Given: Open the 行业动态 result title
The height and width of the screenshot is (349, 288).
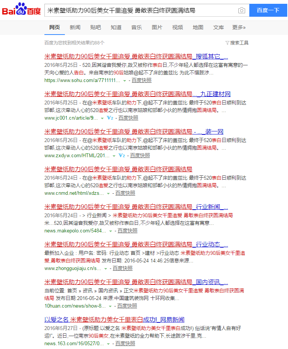Looking at the screenshot, I should point(136,245).
